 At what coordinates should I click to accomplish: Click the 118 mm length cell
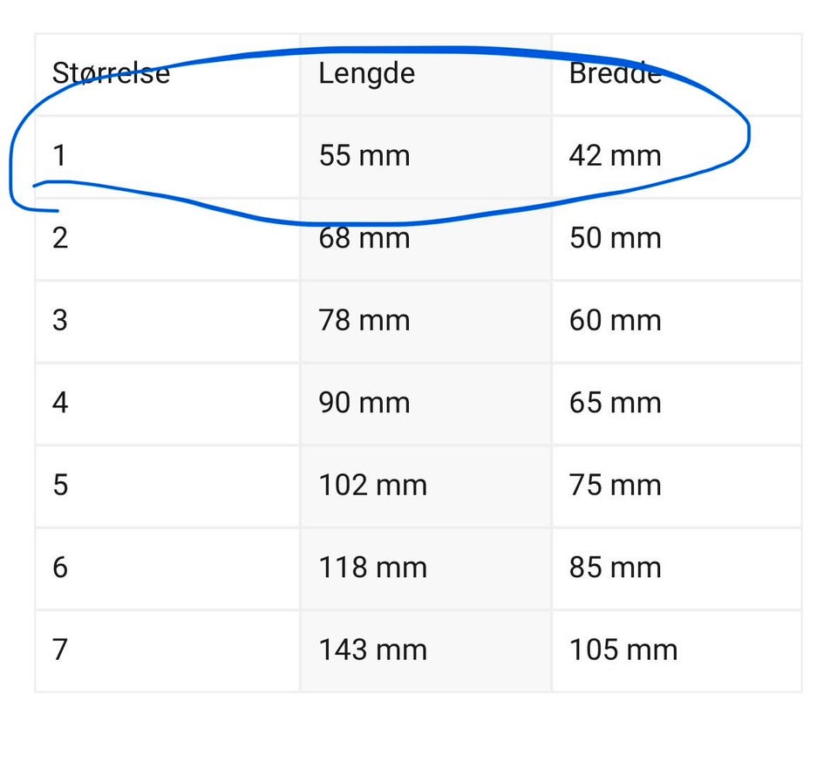coord(426,568)
